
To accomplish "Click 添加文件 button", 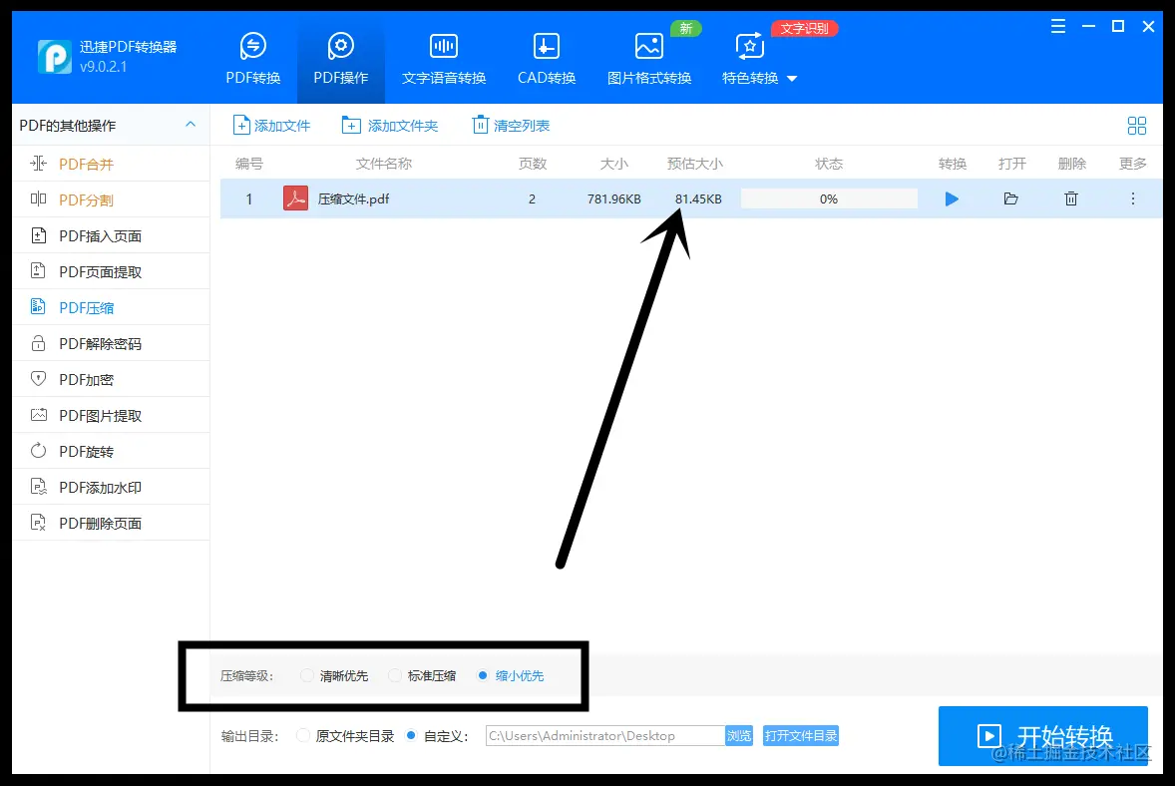I will point(271,125).
